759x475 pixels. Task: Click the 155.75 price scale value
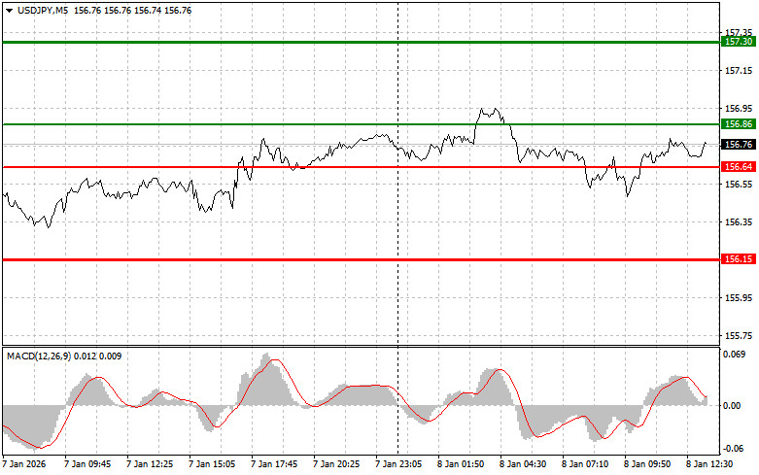pos(739,336)
